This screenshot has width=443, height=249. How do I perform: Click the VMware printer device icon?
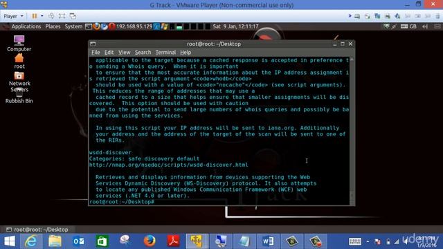coord(388,17)
